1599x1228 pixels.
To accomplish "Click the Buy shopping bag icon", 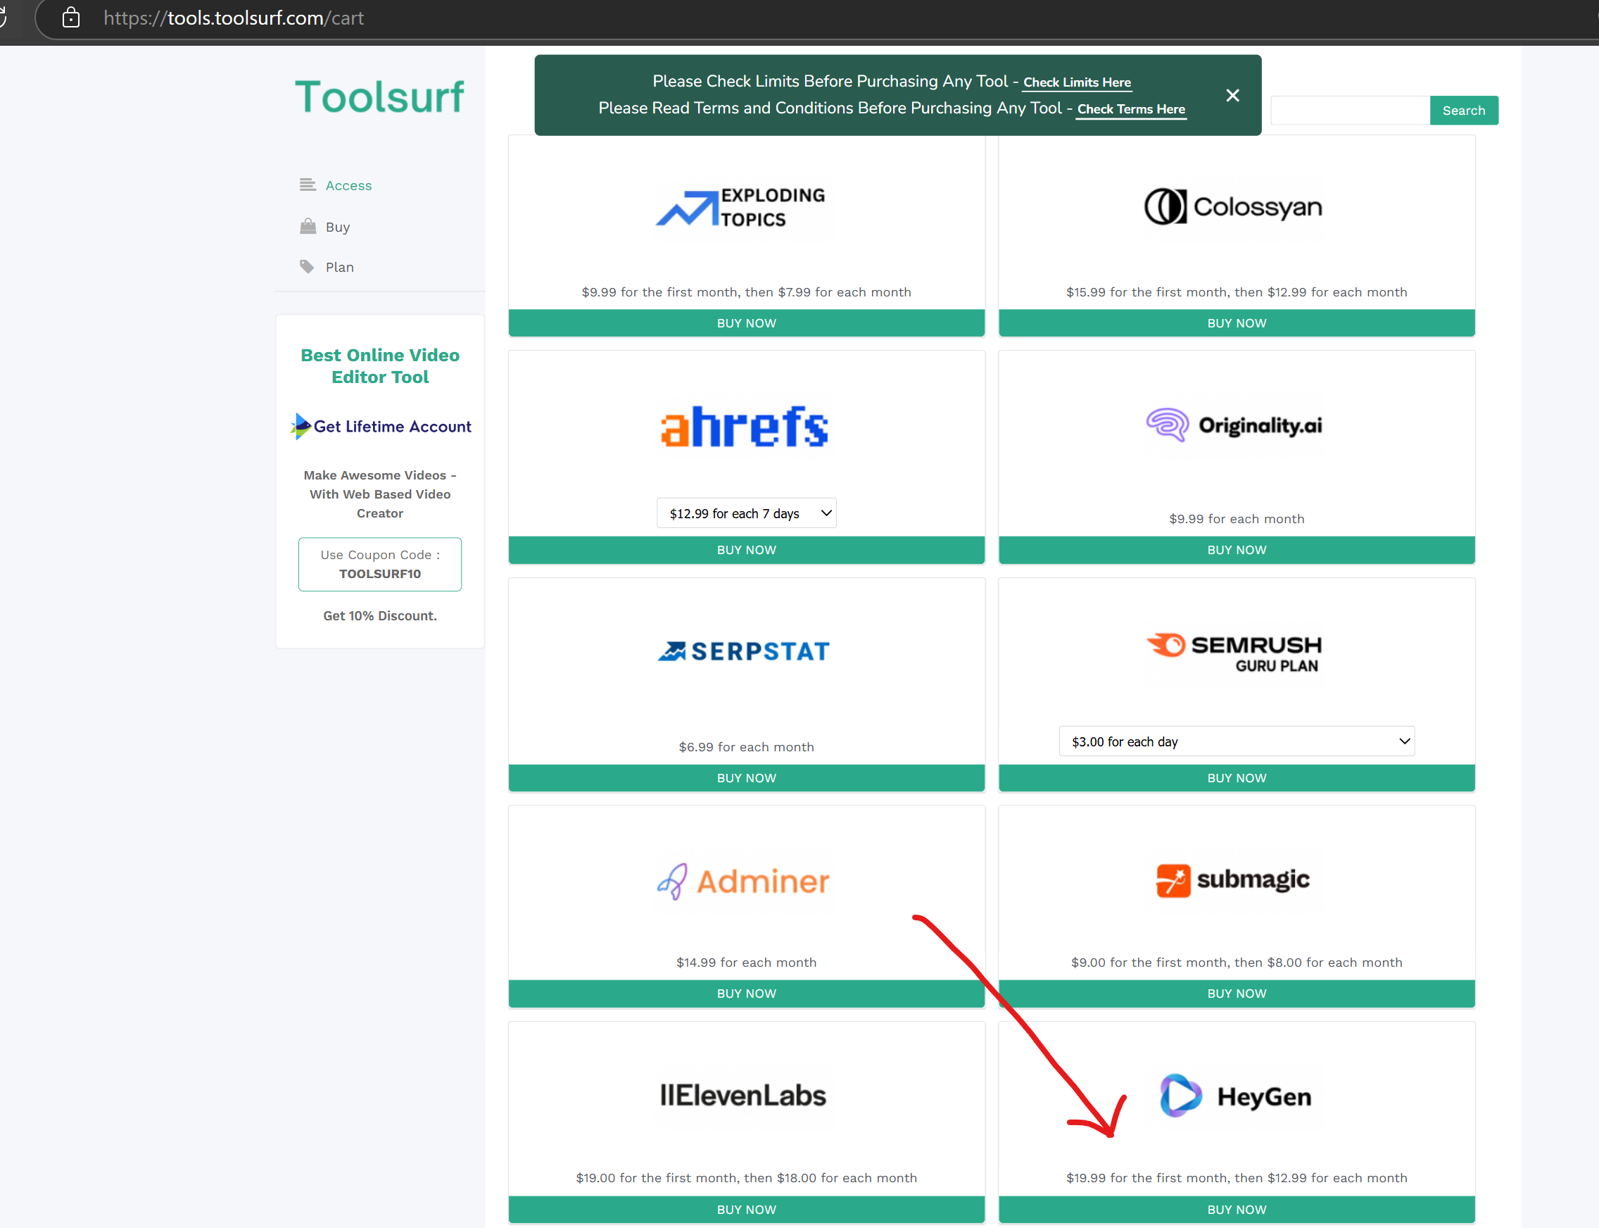I will [308, 226].
